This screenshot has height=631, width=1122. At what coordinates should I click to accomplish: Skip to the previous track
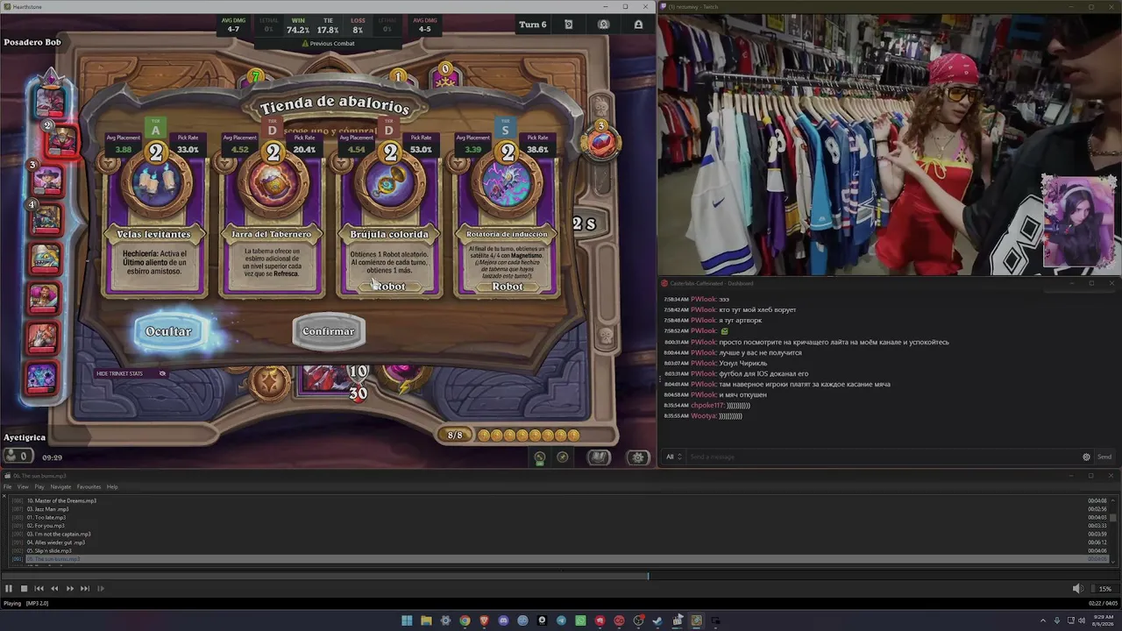39,589
